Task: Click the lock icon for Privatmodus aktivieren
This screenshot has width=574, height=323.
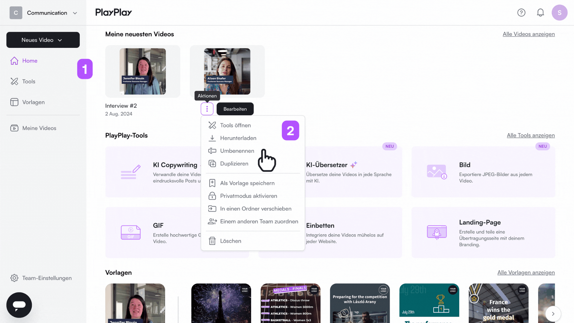Action: [x=212, y=196]
